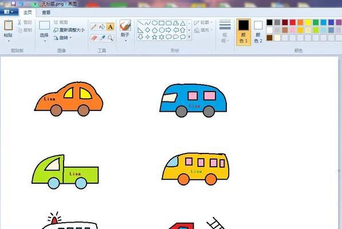
Task: Choose the oval shape in gallery
Action: (155, 23)
